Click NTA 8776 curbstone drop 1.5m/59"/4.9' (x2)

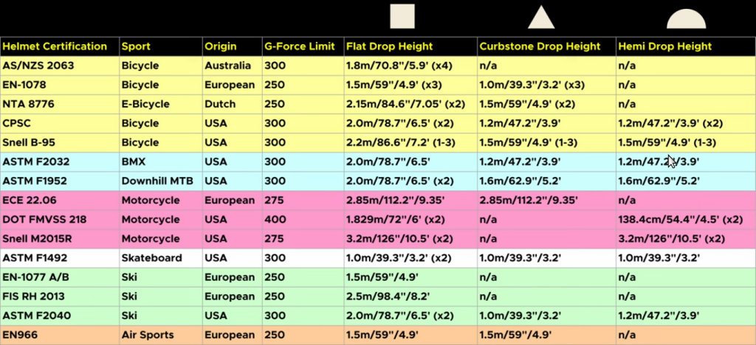pyautogui.click(x=546, y=105)
